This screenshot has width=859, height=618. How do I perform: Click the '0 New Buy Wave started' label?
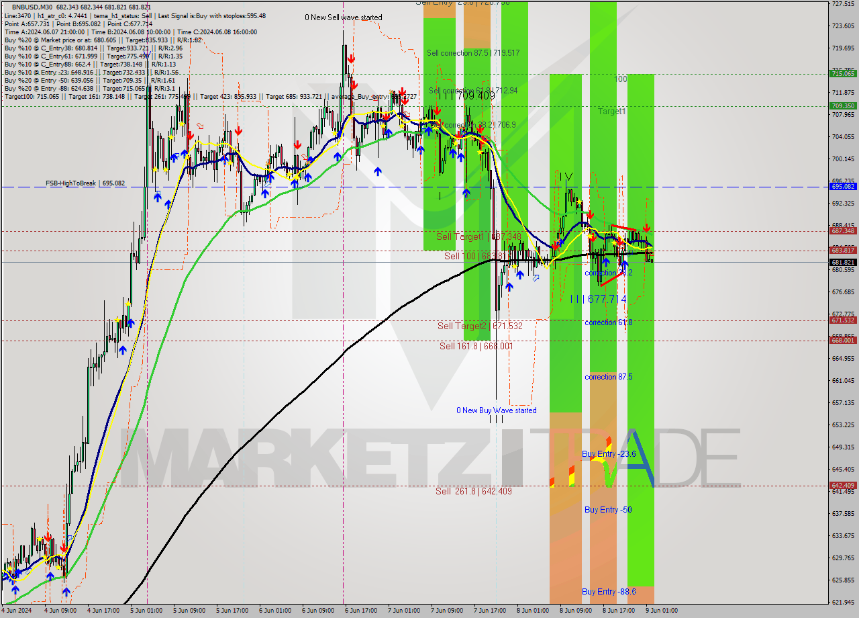click(x=497, y=410)
